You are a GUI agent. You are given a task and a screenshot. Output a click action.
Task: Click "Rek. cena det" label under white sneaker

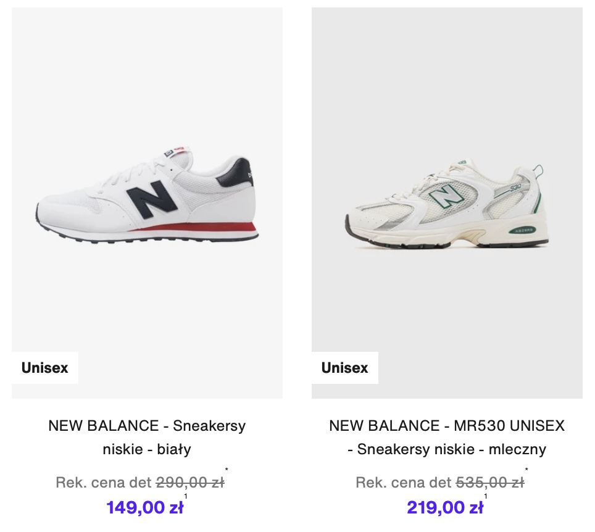[x=103, y=482]
